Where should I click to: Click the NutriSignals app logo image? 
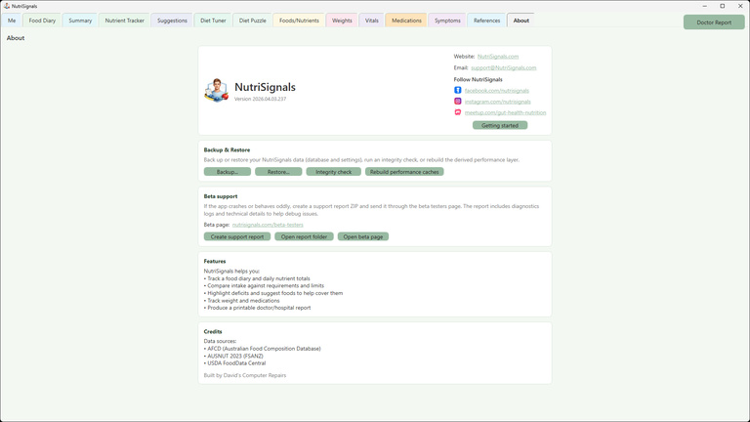point(217,90)
